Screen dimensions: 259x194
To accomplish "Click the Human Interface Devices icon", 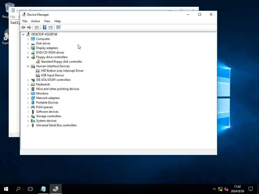I will (33, 66).
